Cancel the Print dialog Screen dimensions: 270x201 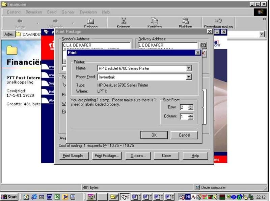click(x=184, y=135)
